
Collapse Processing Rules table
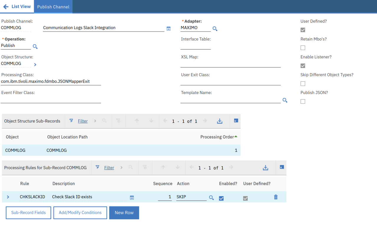[x=282, y=167]
